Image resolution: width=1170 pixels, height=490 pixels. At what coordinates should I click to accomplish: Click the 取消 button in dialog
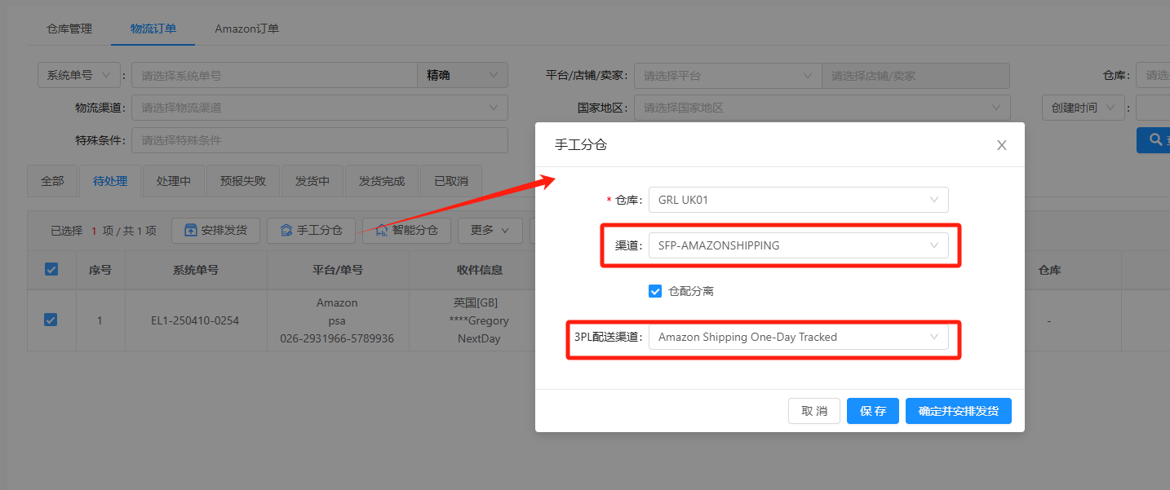pyautogui.click(x=814, y=411)
